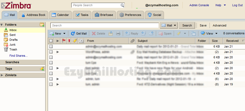Click the detach window icon in toolbar
This screenshot has width=245, height=111.
pos(194,33)
